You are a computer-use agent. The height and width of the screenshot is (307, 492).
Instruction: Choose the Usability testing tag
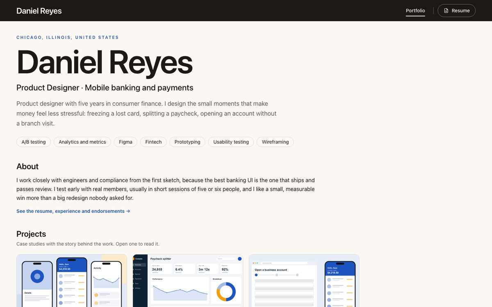point(231,142)
